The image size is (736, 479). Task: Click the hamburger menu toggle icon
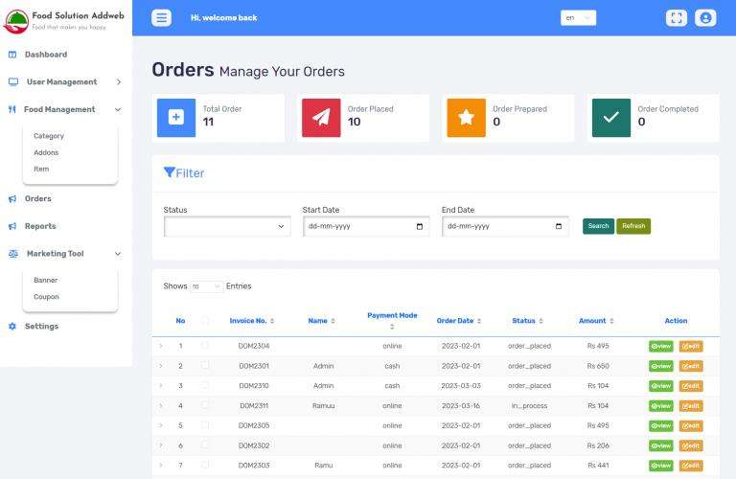tap(162, 17)
